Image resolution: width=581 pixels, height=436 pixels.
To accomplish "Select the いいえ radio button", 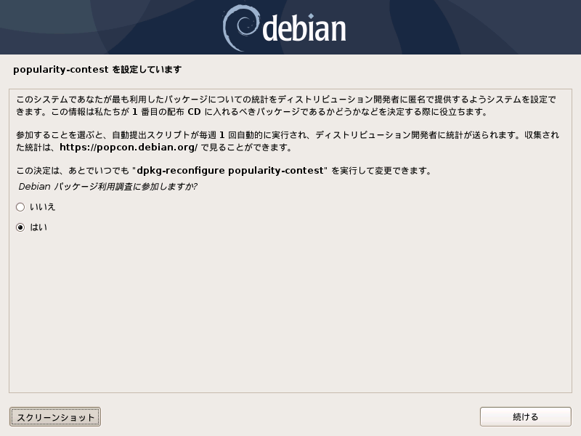I will click(20, 207).
